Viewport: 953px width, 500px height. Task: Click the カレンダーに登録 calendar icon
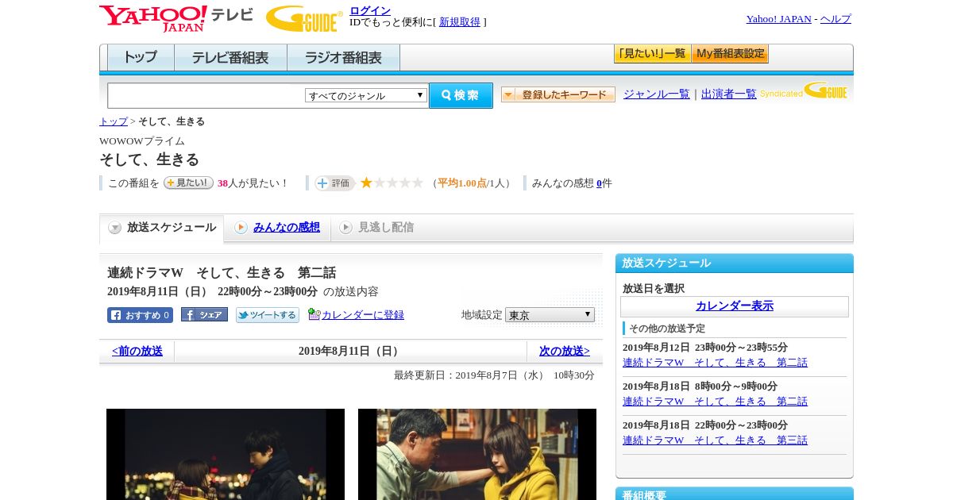[x=314, y=314]
